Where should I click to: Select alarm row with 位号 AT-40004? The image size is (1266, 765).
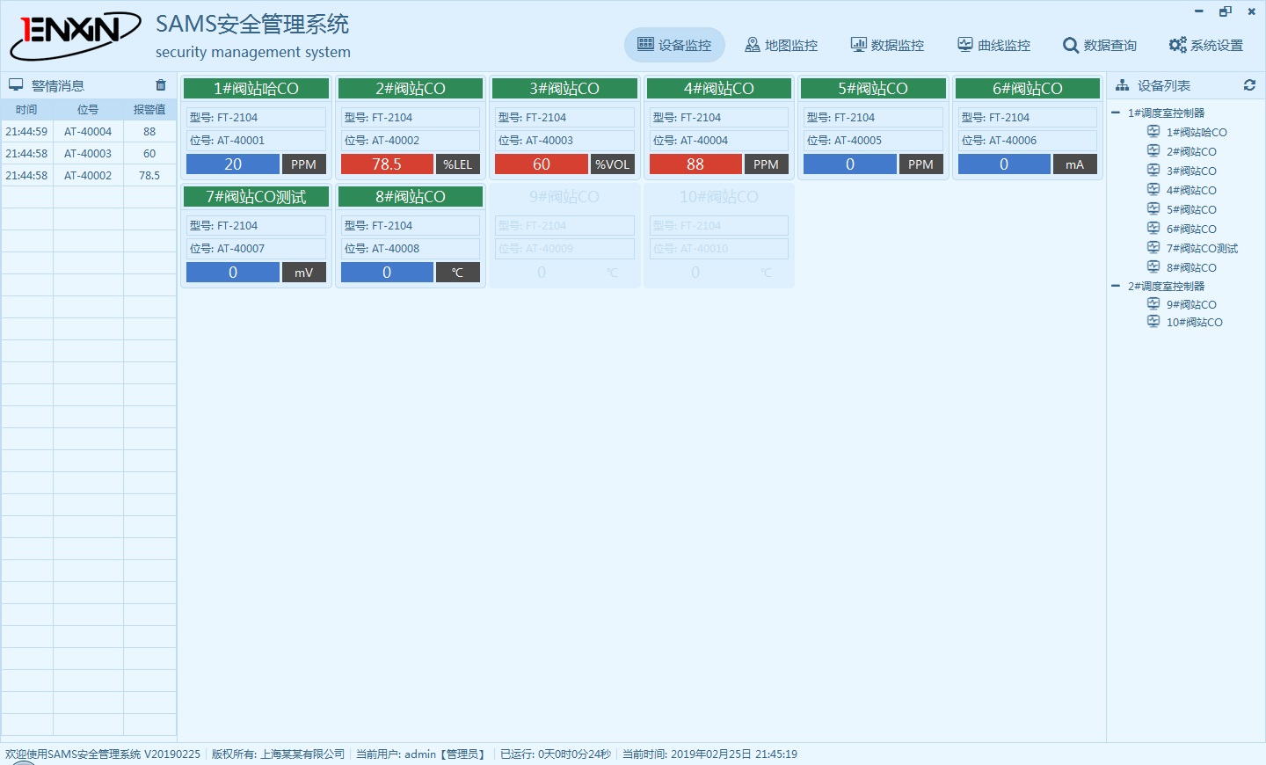coord(89,131)
